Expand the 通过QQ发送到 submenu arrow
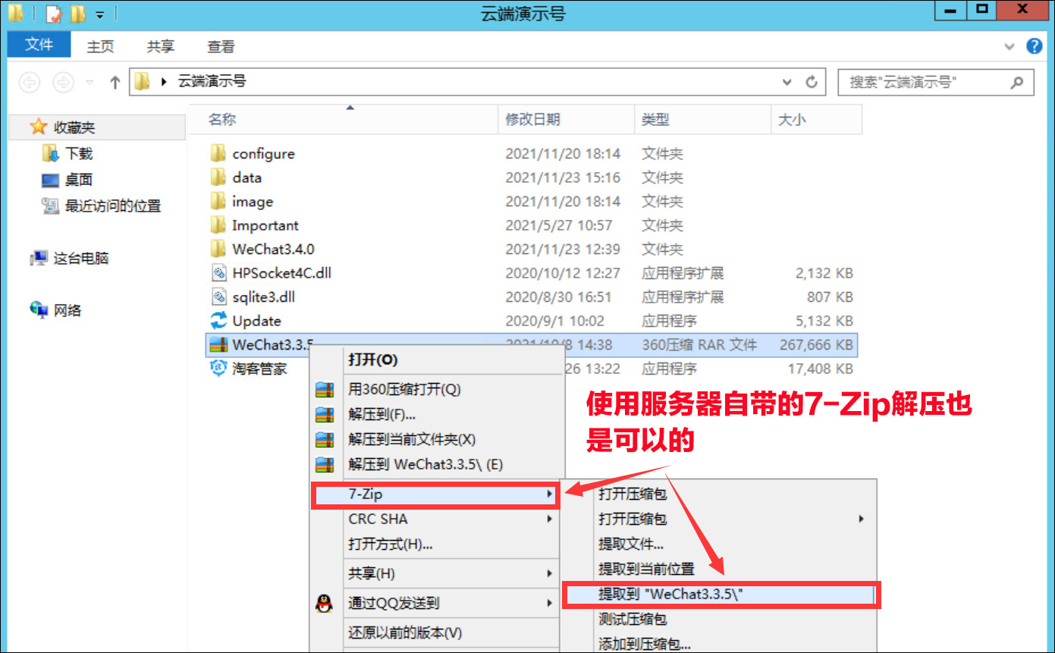The height and width of the screenshot is (653, 1055). tap(549, 604)
